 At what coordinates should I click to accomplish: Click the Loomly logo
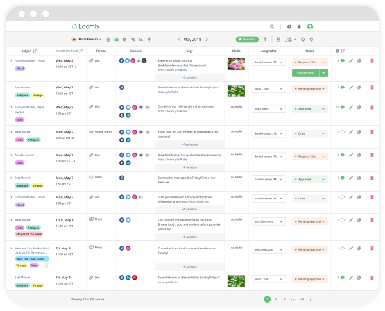86,26
